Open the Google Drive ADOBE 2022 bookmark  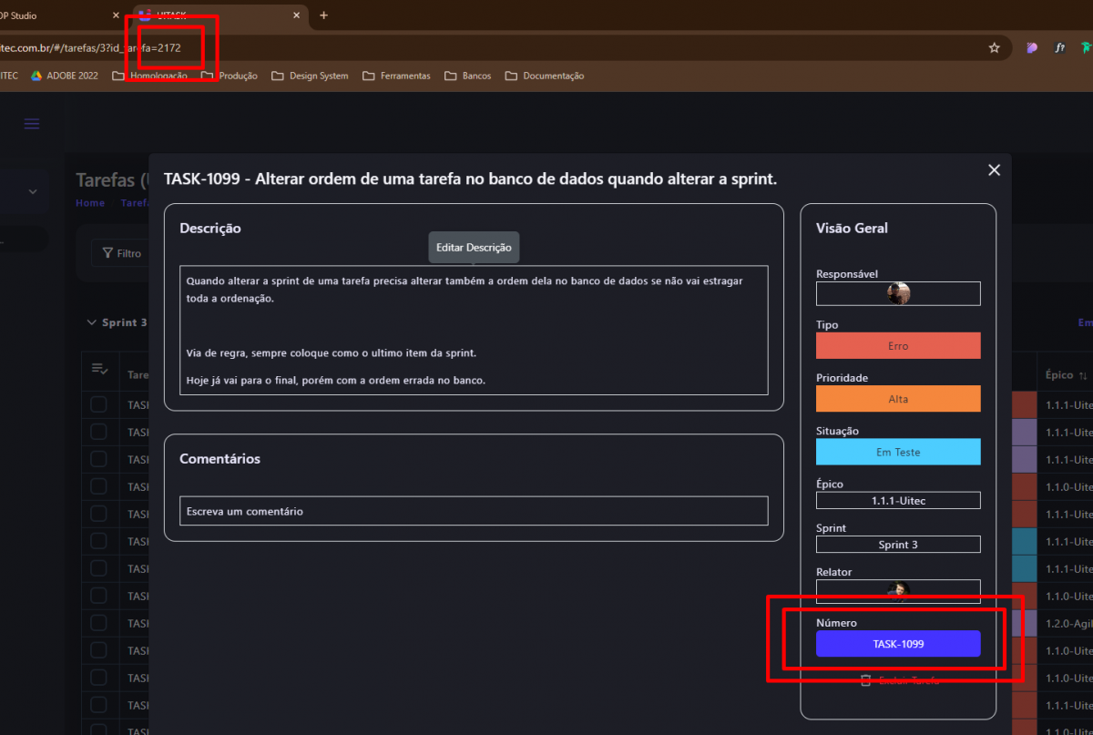coord(65,76)
